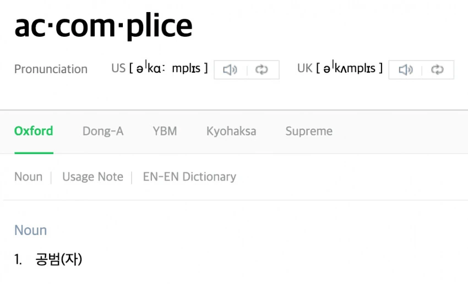468x284 pixels.
Task: Repeat the US pronunciation playback
Action: [x=262, y=70]
